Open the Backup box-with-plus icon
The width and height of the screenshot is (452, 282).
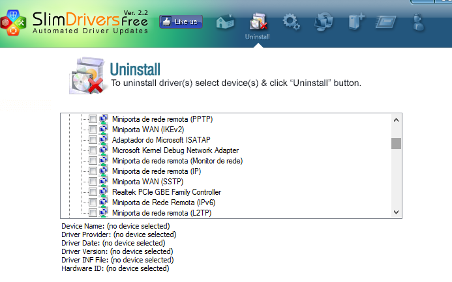tap(356, 21)
